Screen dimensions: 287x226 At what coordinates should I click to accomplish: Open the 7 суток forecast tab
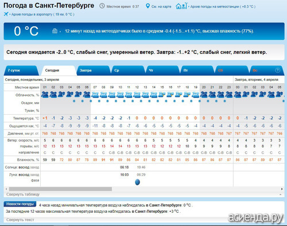pyautogui.click(x=21, y=71)
